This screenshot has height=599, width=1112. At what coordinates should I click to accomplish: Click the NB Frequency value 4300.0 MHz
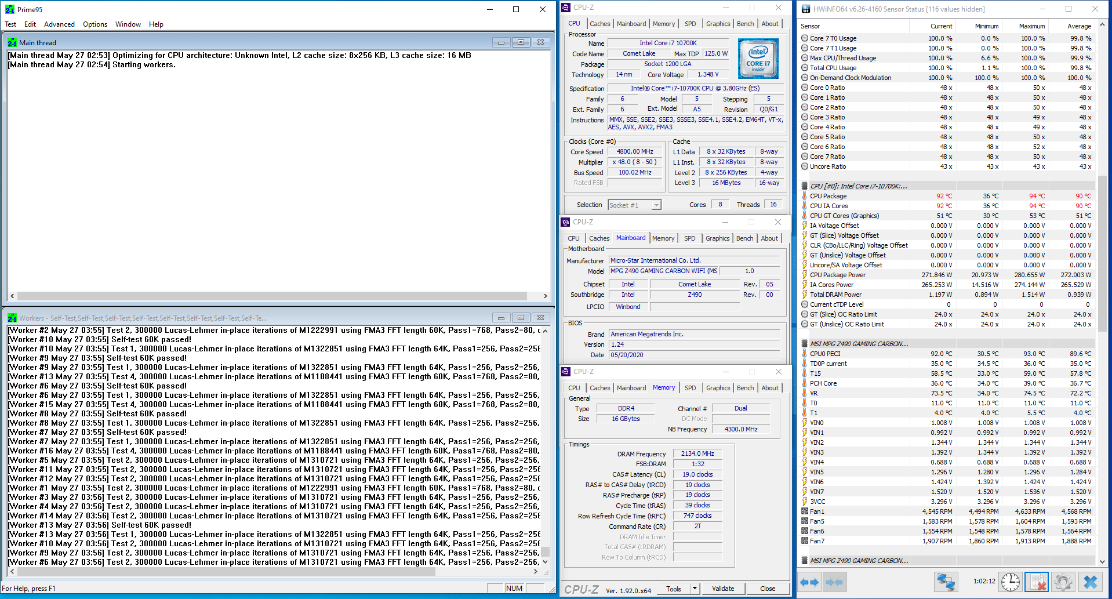click(741, 429)
